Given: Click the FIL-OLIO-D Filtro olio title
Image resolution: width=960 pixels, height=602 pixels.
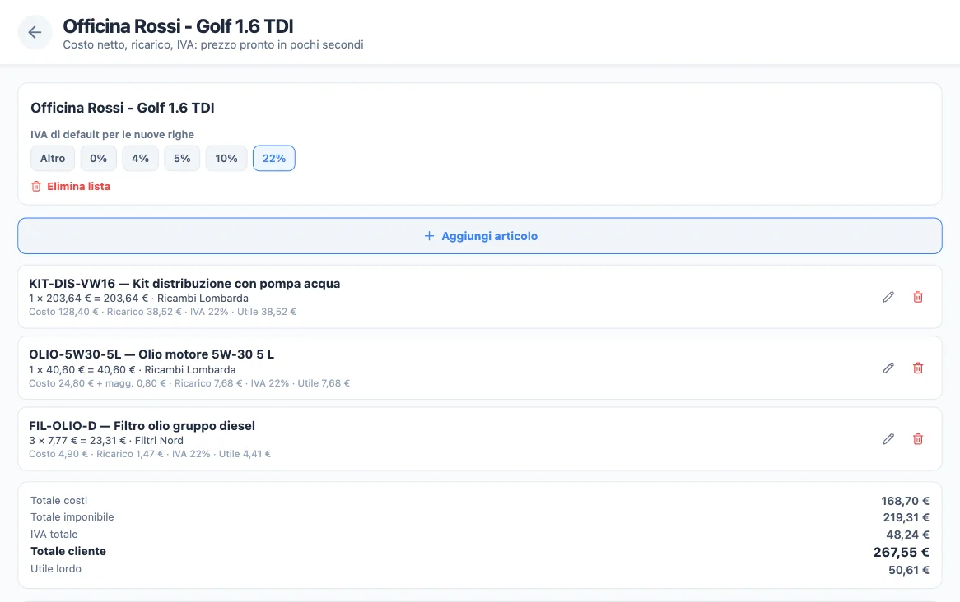Looking at the screenshot, I should click(142, 426).
